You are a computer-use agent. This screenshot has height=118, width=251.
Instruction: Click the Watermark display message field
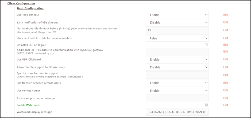coord(177,112)
